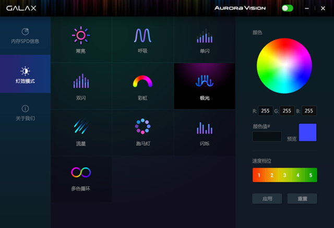Pick a color on the color wheel
Screen dimensions: 334x228
[x=284, y=66]
